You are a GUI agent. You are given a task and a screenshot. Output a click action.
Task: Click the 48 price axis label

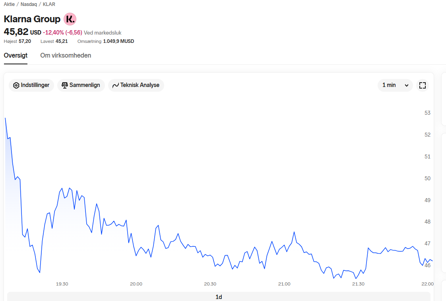pos(427,222)
